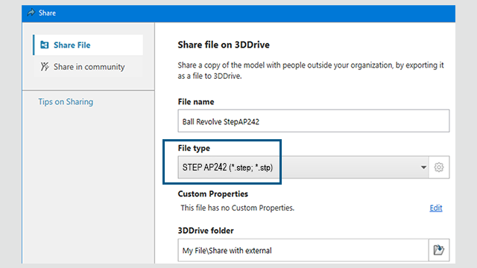Click the 3DDrive folder label
Screen dimensions: 477x268
206,231
